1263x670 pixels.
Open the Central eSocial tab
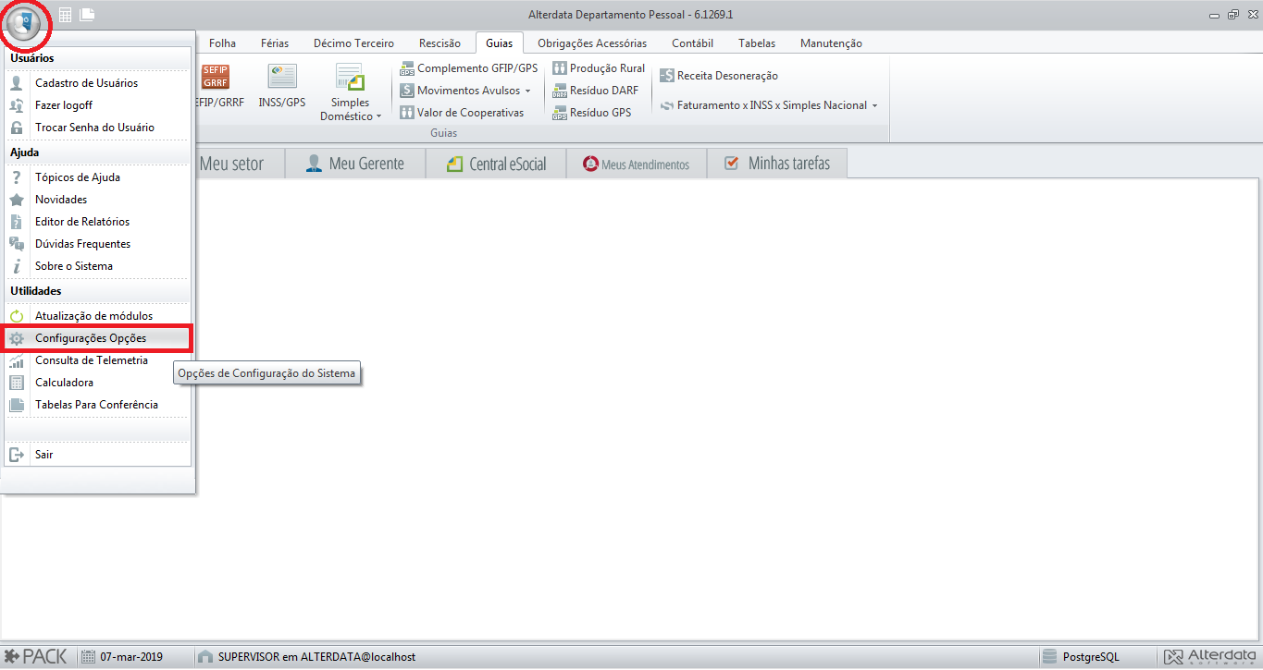click(496, 164)
